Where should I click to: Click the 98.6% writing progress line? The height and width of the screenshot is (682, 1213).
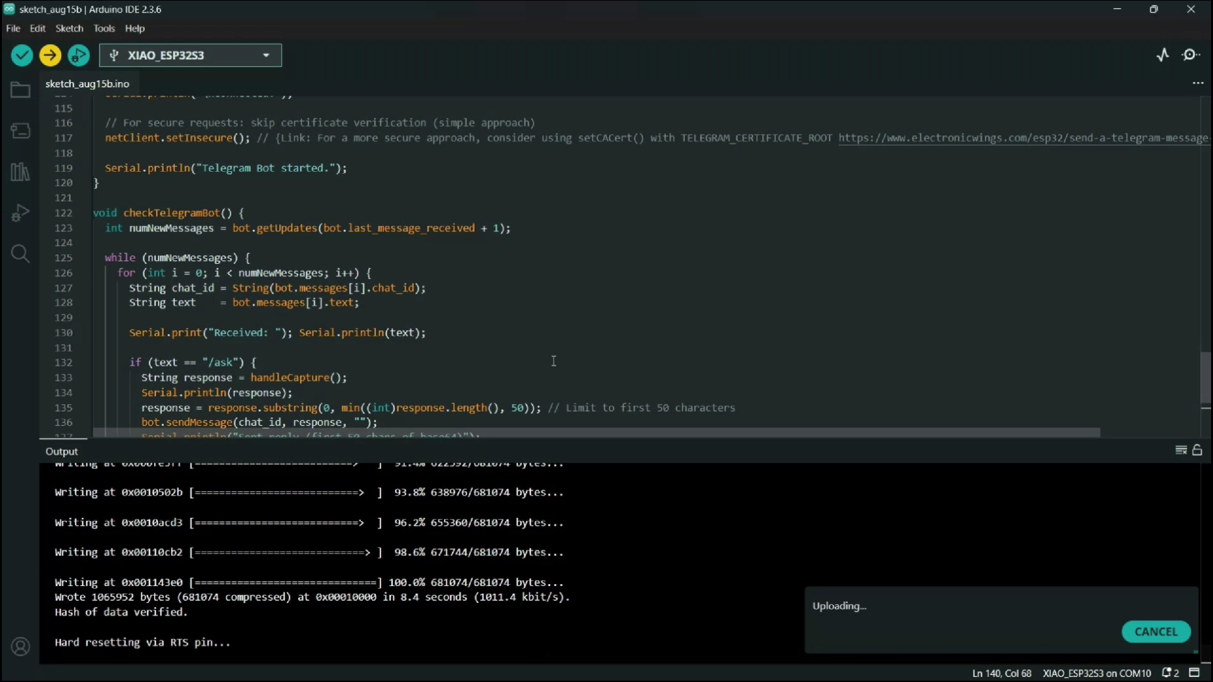[310, 552]
